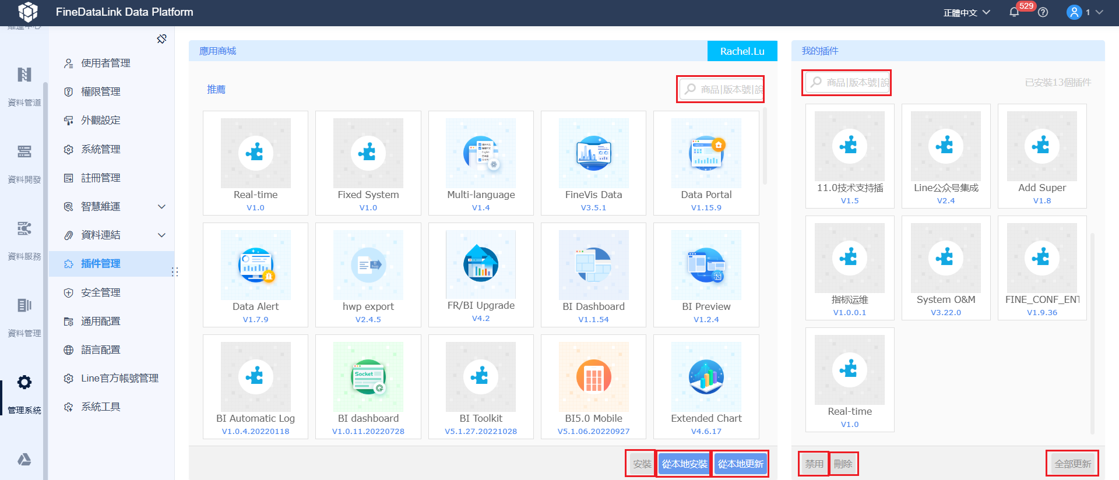Select the BI Automatic Log plugin card
Screen dimensions: 1119x480
(x=255, y=386)
